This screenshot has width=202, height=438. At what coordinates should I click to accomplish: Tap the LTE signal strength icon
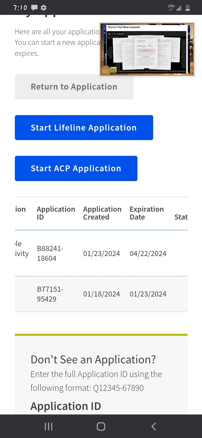tap(179, 8)
